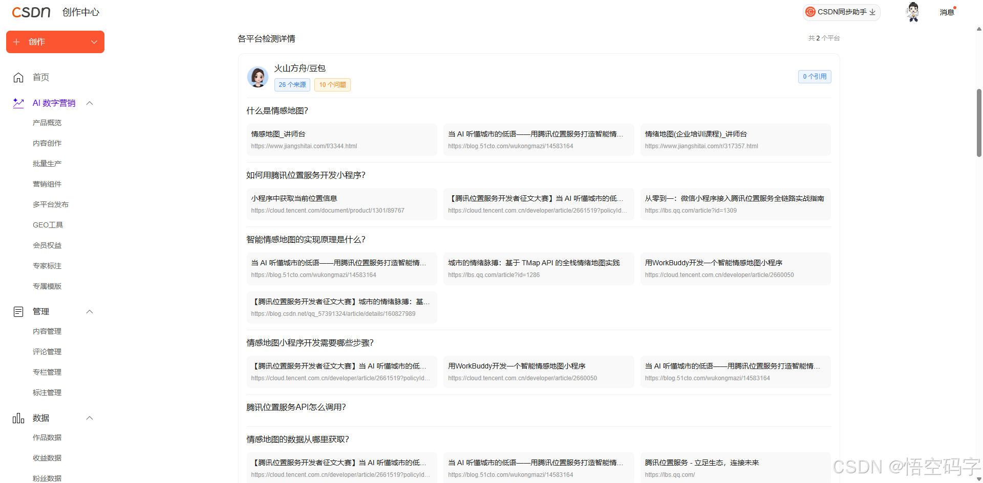Open 作品数据 menu item
This screenshot has width=983, height=483.
point(47,438)
